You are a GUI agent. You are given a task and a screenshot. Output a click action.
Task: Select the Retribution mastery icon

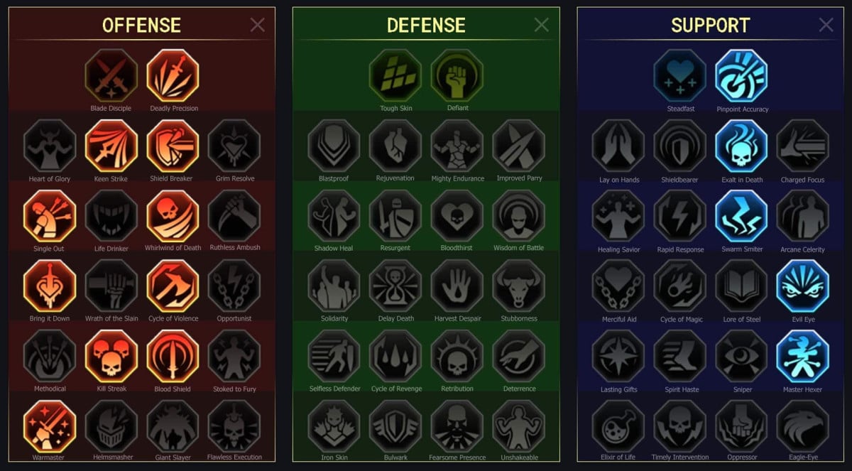pos(457,356)
